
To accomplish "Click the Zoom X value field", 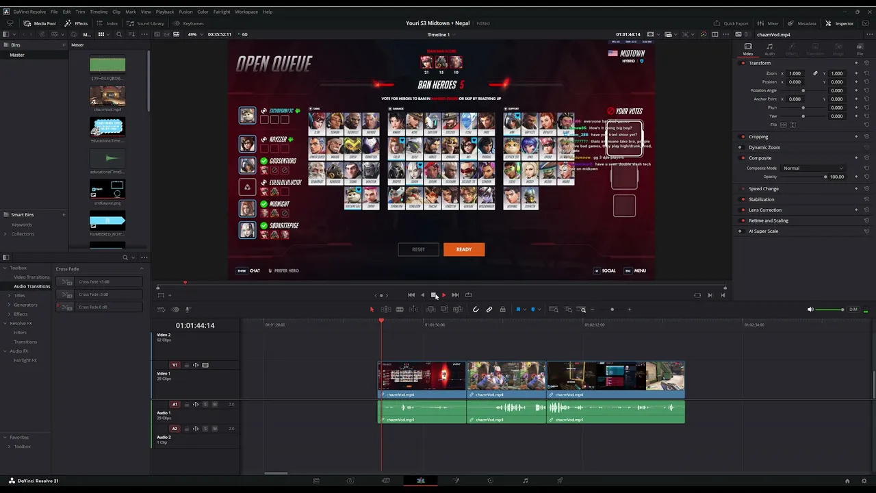I will pos(795,73).
